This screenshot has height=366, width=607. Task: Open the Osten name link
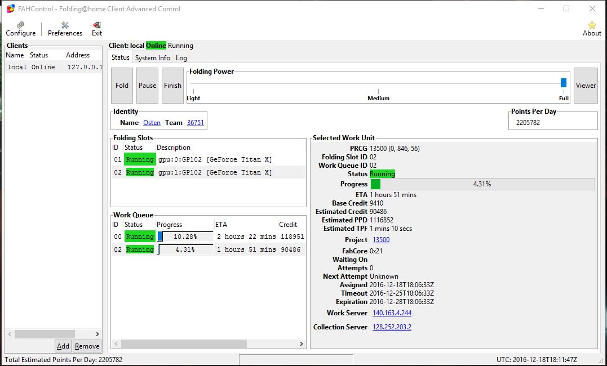[152, 123]
